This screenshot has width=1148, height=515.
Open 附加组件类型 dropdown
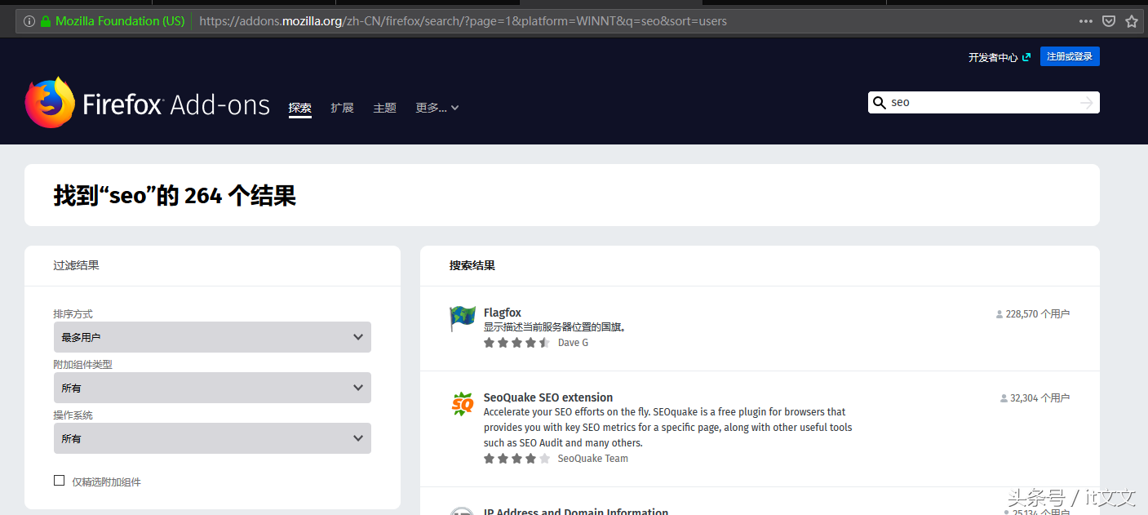[x=212, y=388]
